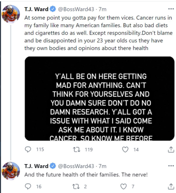Viewport: 176px width, 193px height.
Task: Expand the attached black text image
Action: point(100,99)
